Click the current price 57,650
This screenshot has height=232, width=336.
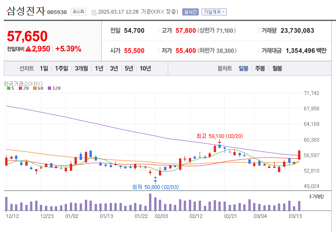pyautogui.click(x=27, y=36)
